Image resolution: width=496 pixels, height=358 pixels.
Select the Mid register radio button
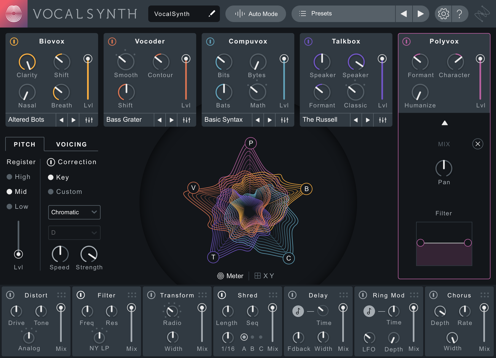tap(9, 192)
